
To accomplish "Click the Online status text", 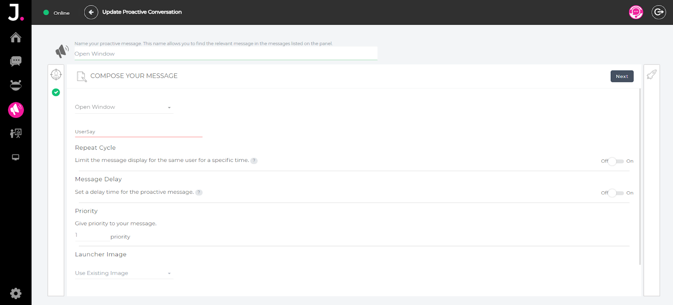I will pos(61,13).
